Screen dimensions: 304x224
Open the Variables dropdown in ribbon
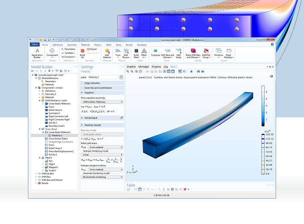pyautogui.click(x=68, y=53)
